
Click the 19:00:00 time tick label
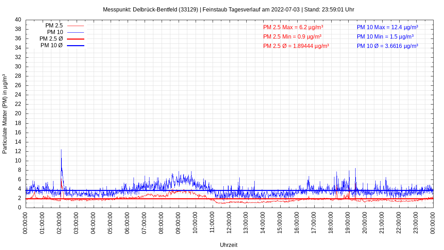click(348, 224)
